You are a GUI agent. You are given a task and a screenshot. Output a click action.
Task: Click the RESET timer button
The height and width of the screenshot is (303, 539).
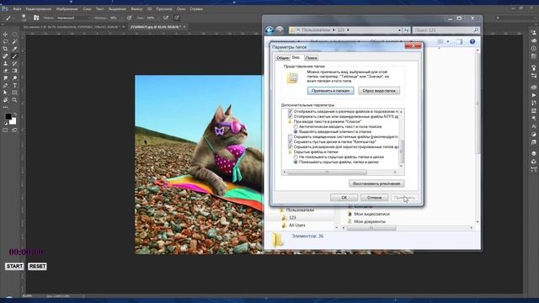coord(37,266)
